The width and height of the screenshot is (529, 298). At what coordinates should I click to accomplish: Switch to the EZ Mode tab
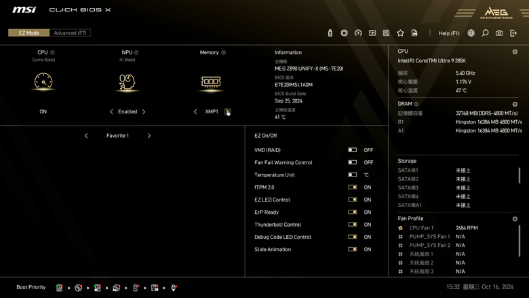coord(28,33)
